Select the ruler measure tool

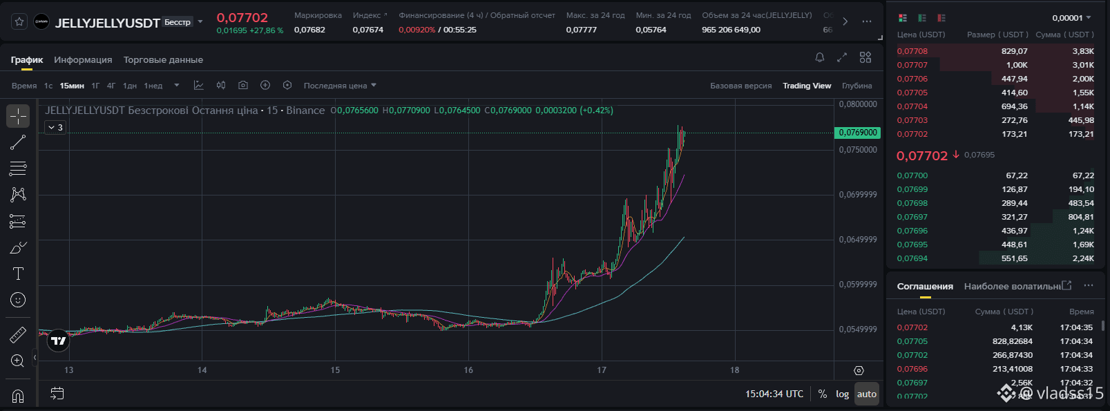pos(18,334)
